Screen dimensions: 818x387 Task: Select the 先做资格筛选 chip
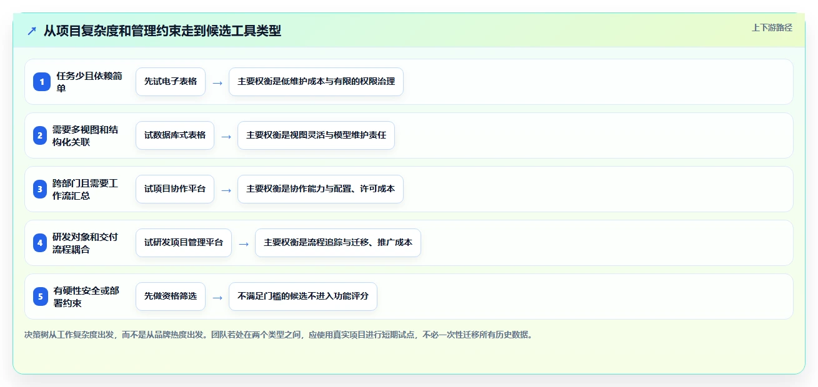[x=171, y=296]
